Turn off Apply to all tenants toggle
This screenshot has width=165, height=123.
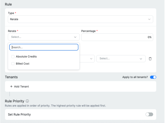(x=153, y=77)
